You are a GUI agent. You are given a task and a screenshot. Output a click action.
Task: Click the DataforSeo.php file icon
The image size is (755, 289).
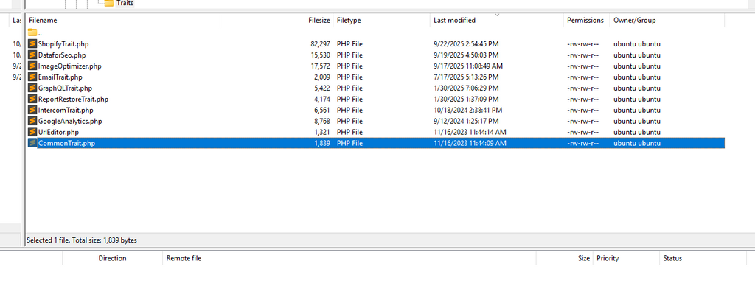pos(32,55)
